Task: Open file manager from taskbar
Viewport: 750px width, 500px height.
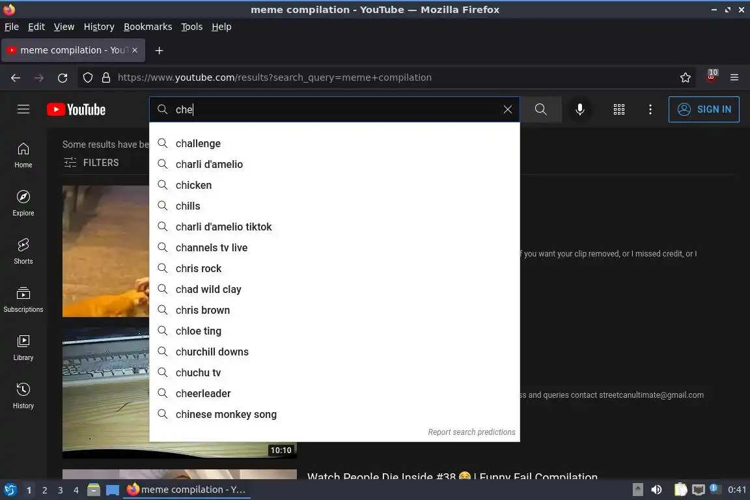Action: 94,490
